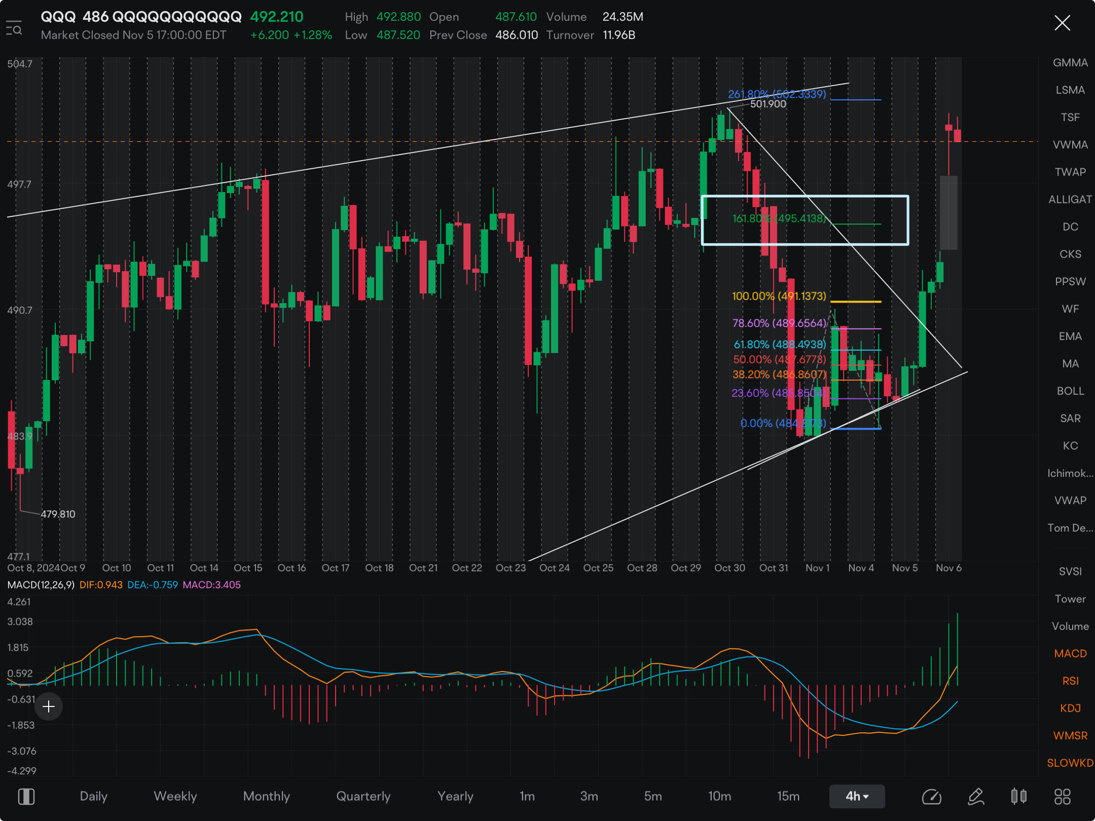Select the 261.80% Fibonacci extension label
This screenshot has width=1095, height=821.
click(777, 94)
